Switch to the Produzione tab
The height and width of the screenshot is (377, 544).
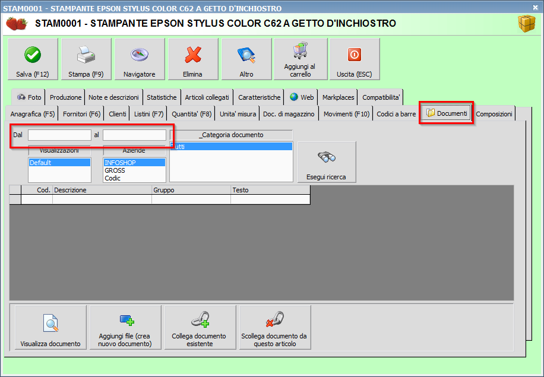[65, 97]
